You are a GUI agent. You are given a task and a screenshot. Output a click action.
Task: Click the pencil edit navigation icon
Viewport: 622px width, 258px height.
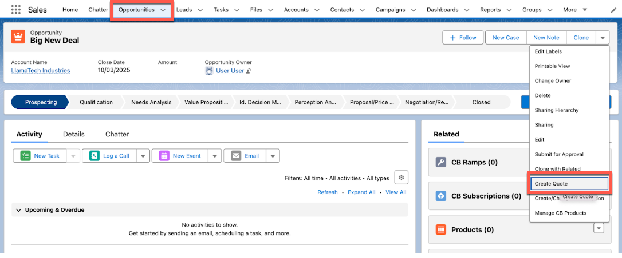tap(613, 10)
